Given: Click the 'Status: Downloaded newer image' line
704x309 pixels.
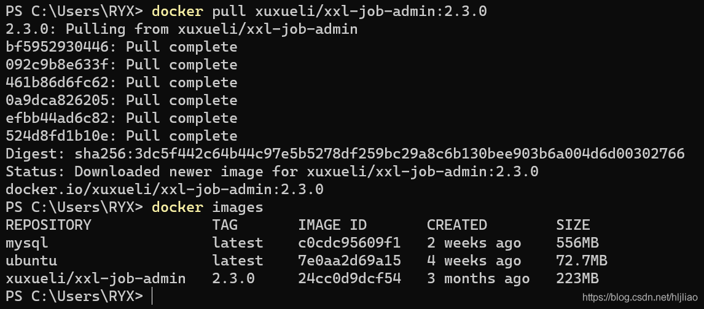Looking at the screenshot, I should [272, 171].
